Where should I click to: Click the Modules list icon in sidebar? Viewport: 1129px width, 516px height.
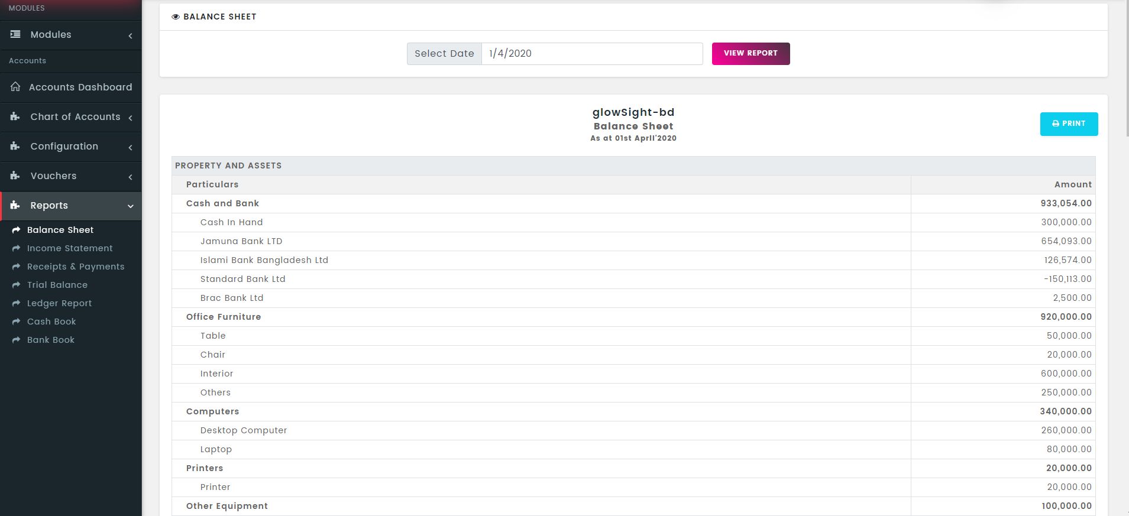pyautogui.click(x=15, y=34)
